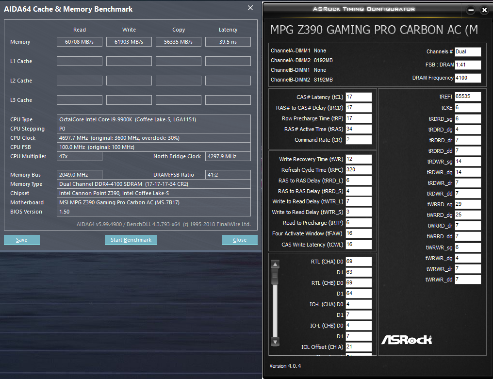Click the Command Rate (CR) field
The width and height of the screenshot is (493, 379).
359,140
